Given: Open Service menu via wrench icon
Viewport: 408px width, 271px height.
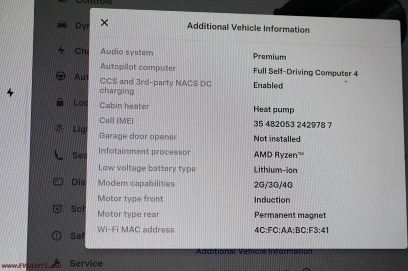Looking at the screenshot, I should (57, 262).
